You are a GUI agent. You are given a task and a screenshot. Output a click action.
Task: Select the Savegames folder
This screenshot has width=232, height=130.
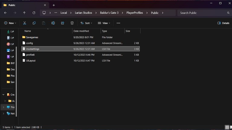coord(32,37)
